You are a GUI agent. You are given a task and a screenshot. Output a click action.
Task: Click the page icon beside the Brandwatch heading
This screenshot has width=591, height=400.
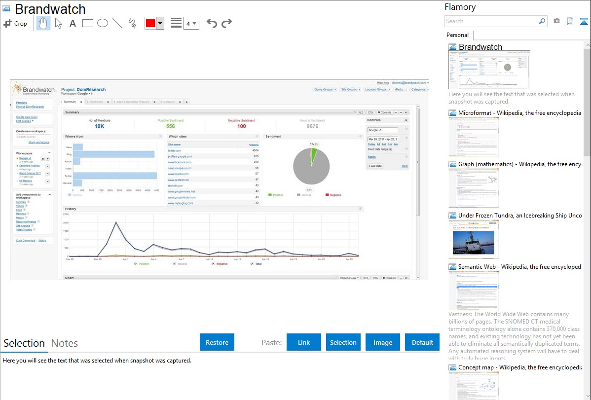point(6,8)
